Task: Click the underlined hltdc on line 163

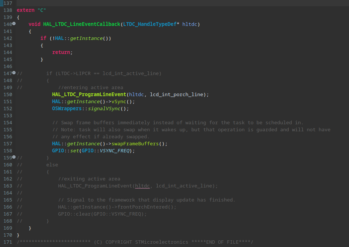Action: click(x=142, y=186)
